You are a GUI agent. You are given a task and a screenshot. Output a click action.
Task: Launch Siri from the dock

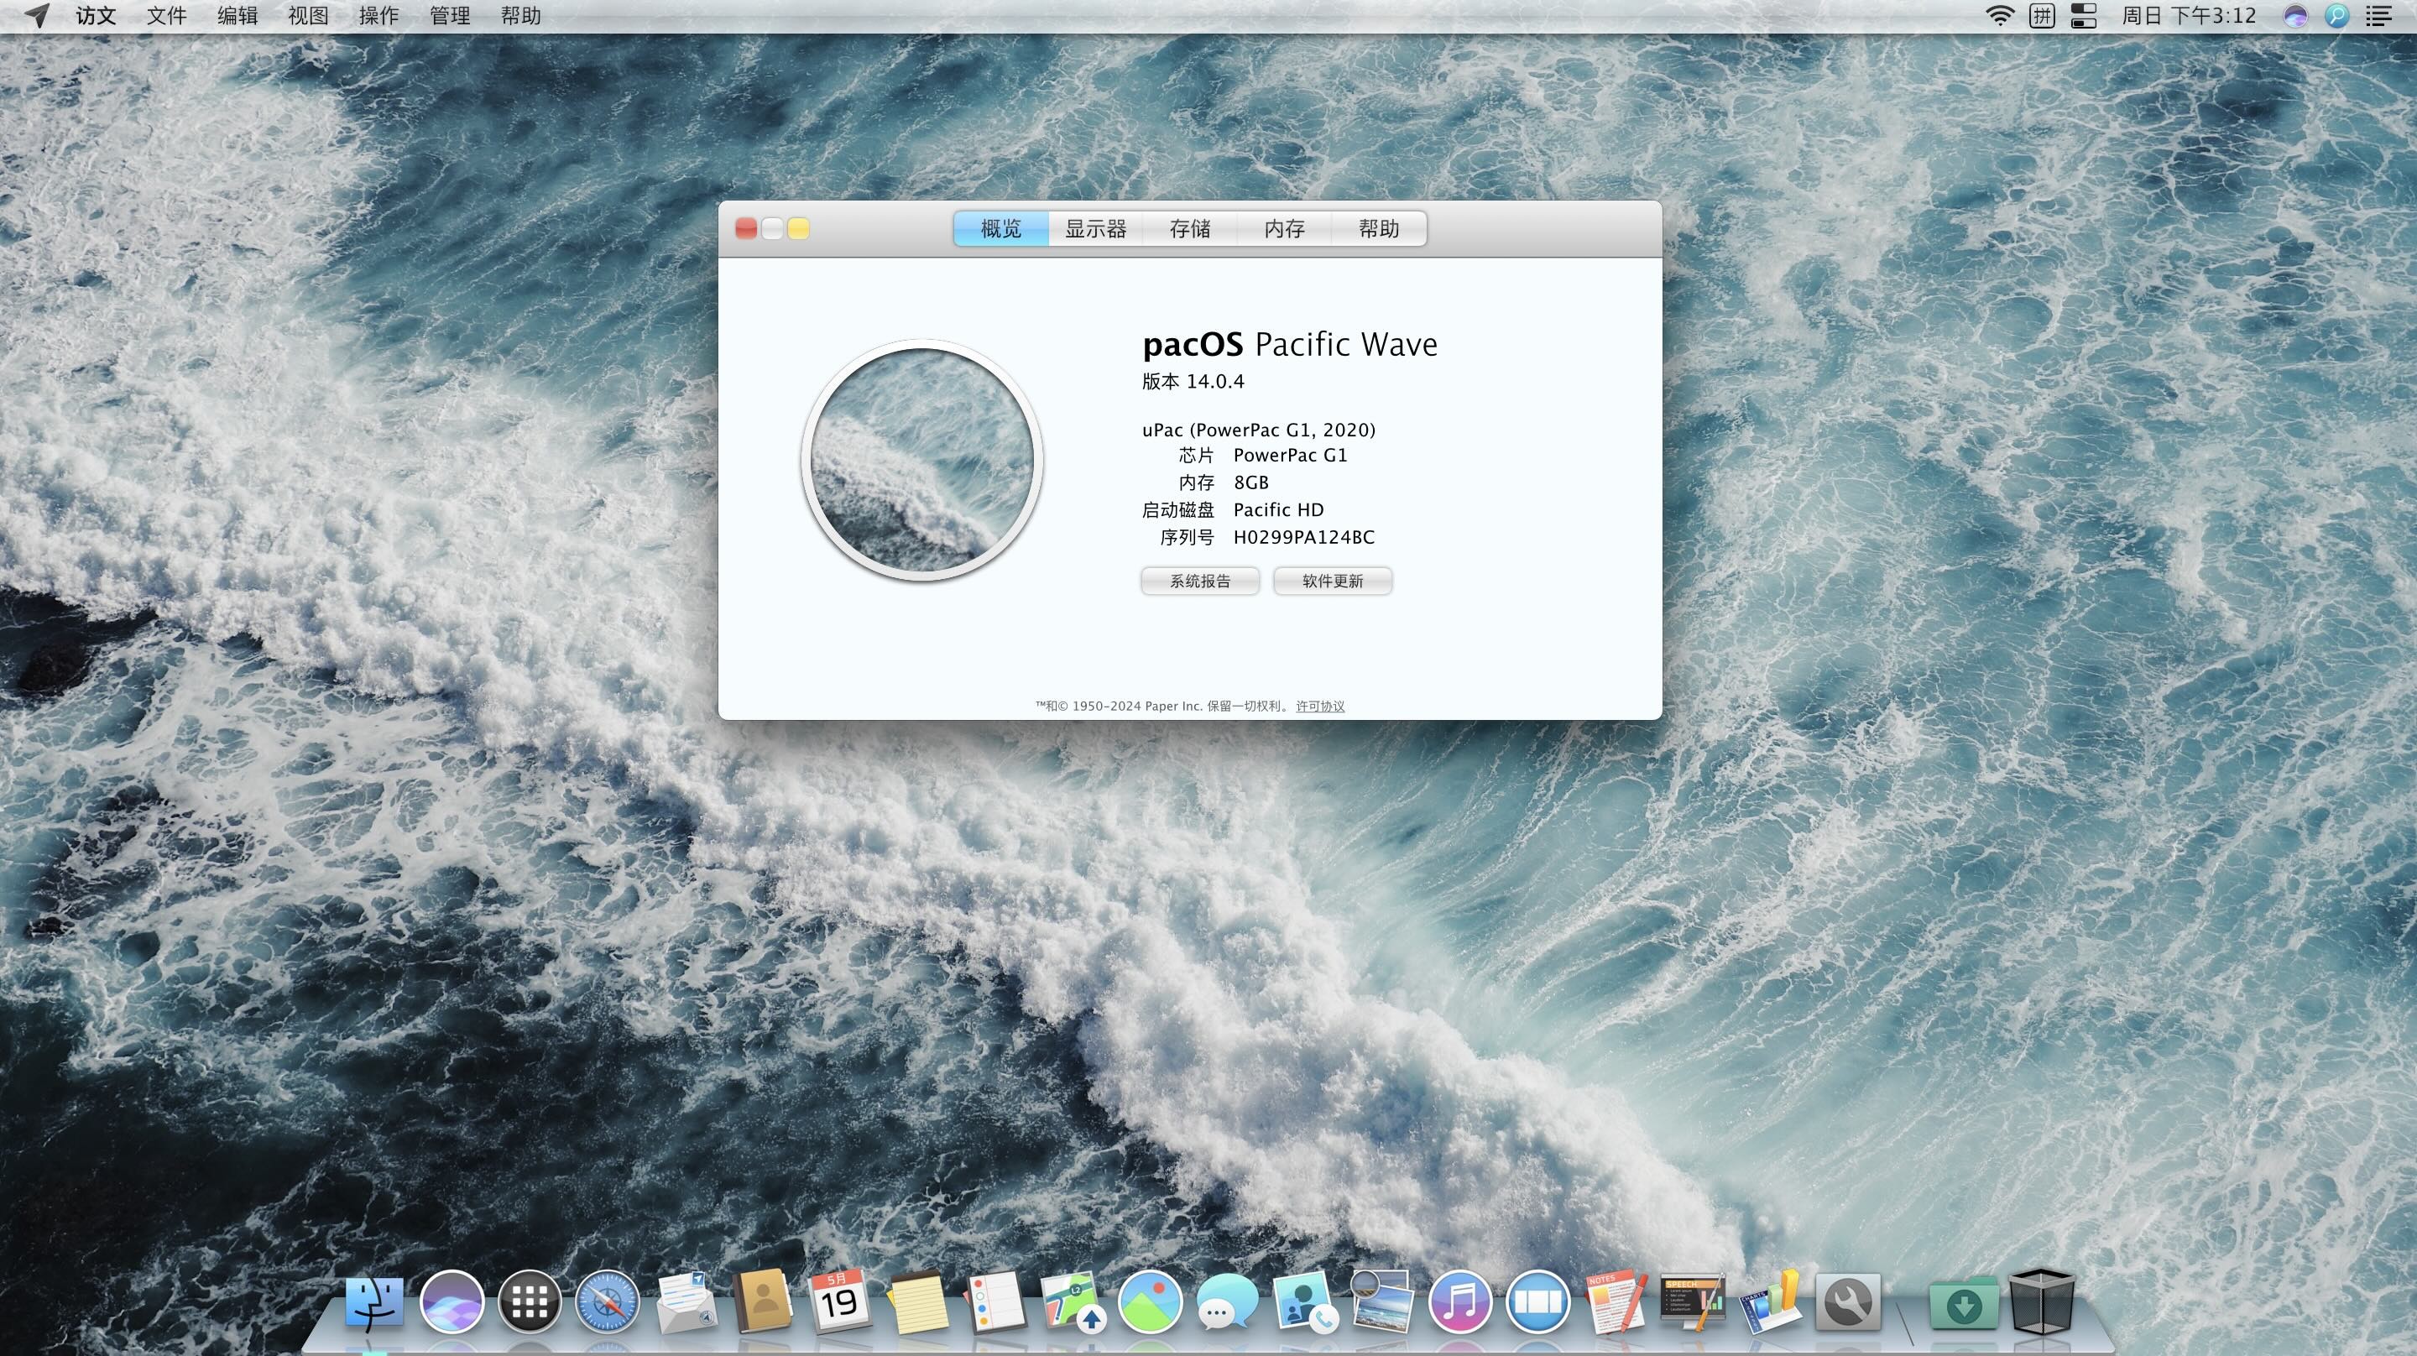[x=452, y=1301]
